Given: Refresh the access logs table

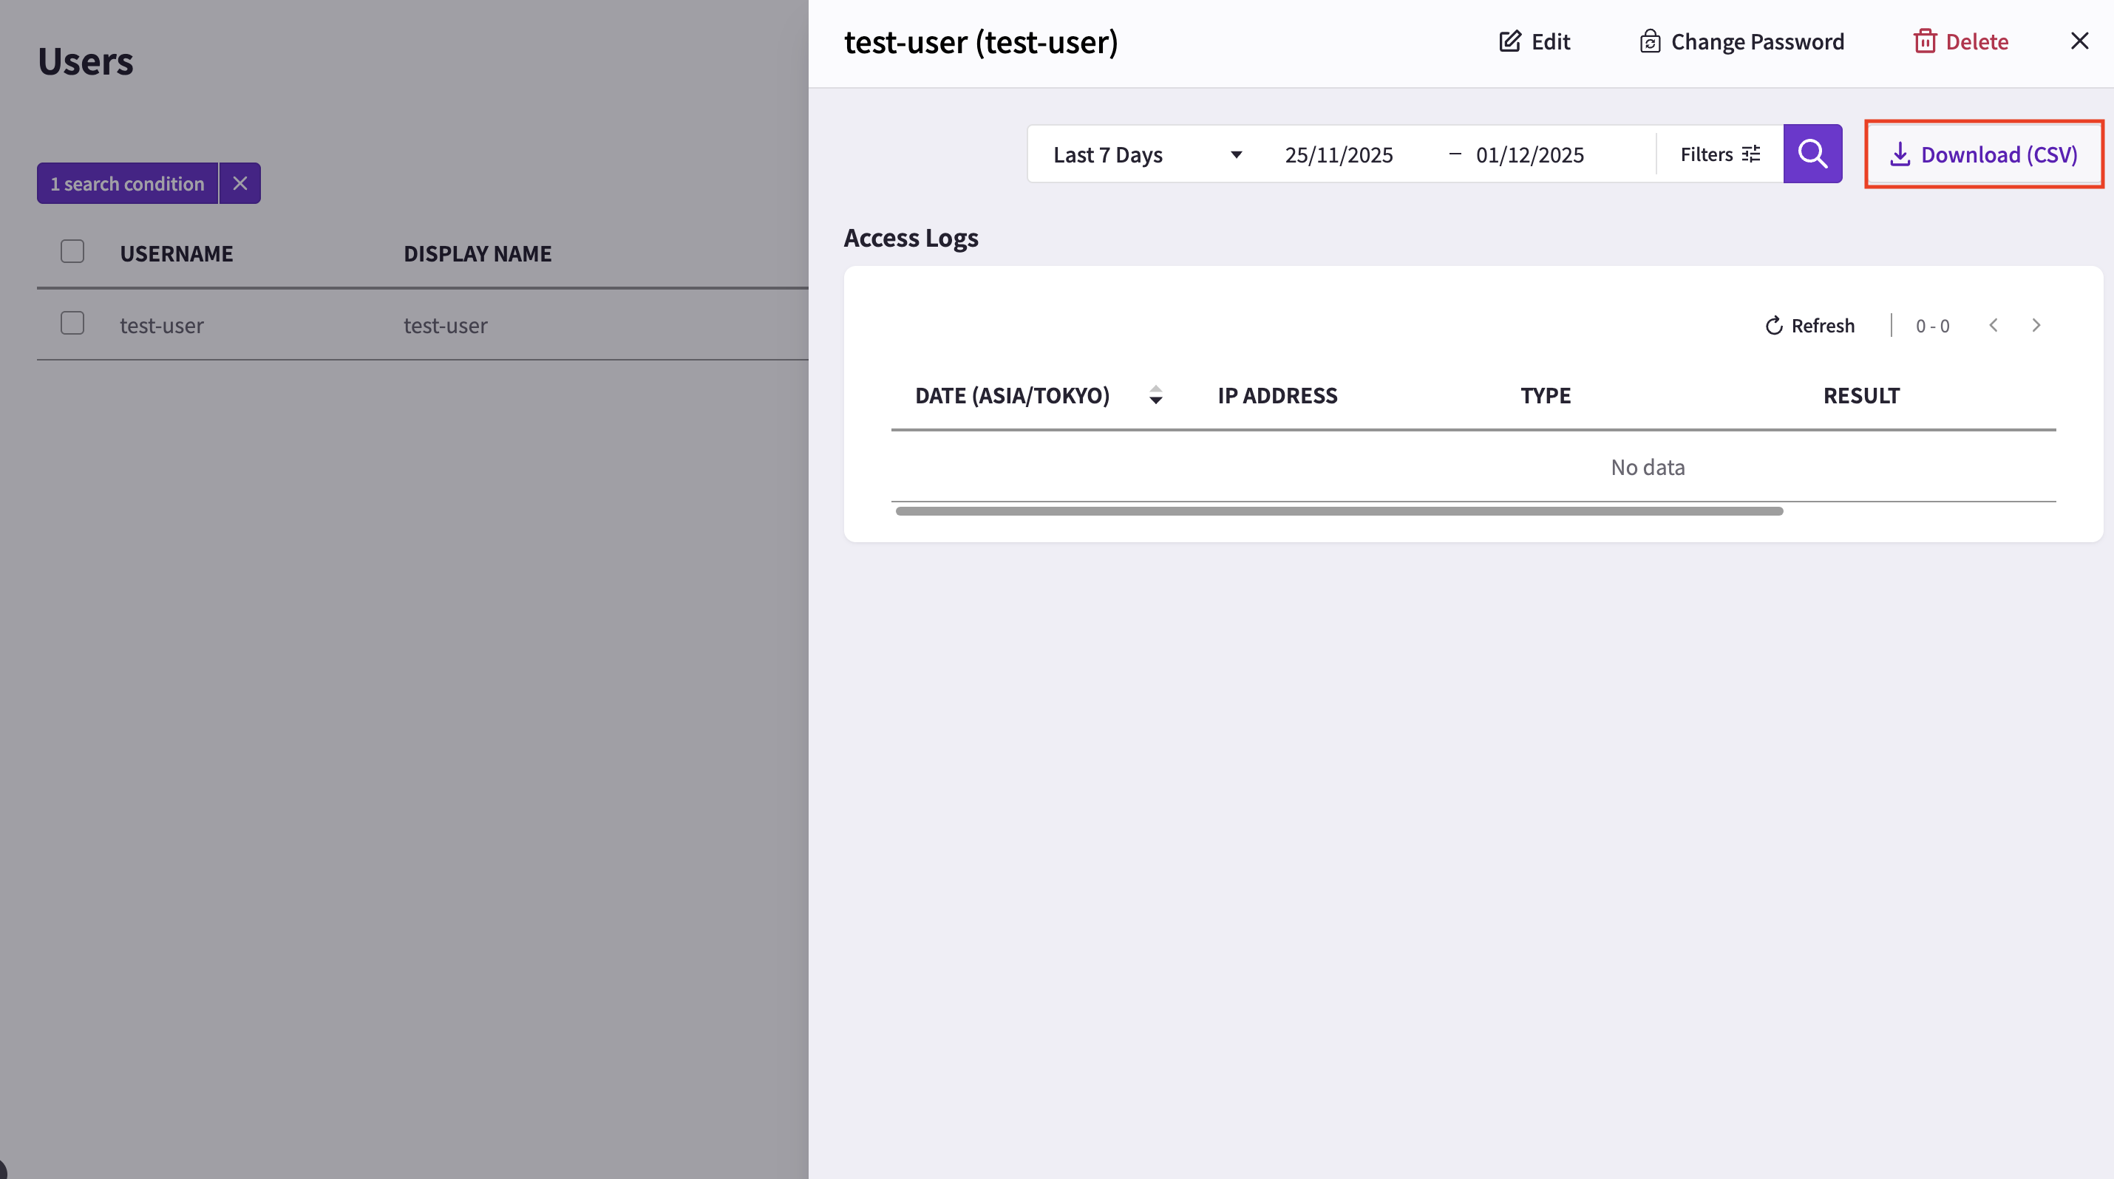Looking at the screenshot, I should [1809, 326].
